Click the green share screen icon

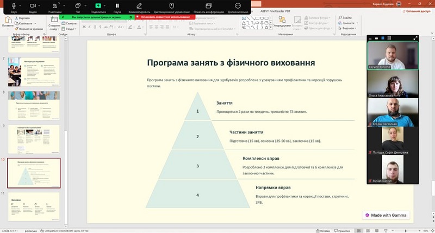tap(98, 6)
